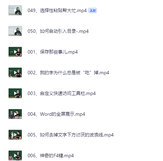Play video thumbnail for 006 神奇的F4键

[x=15, y=155]
